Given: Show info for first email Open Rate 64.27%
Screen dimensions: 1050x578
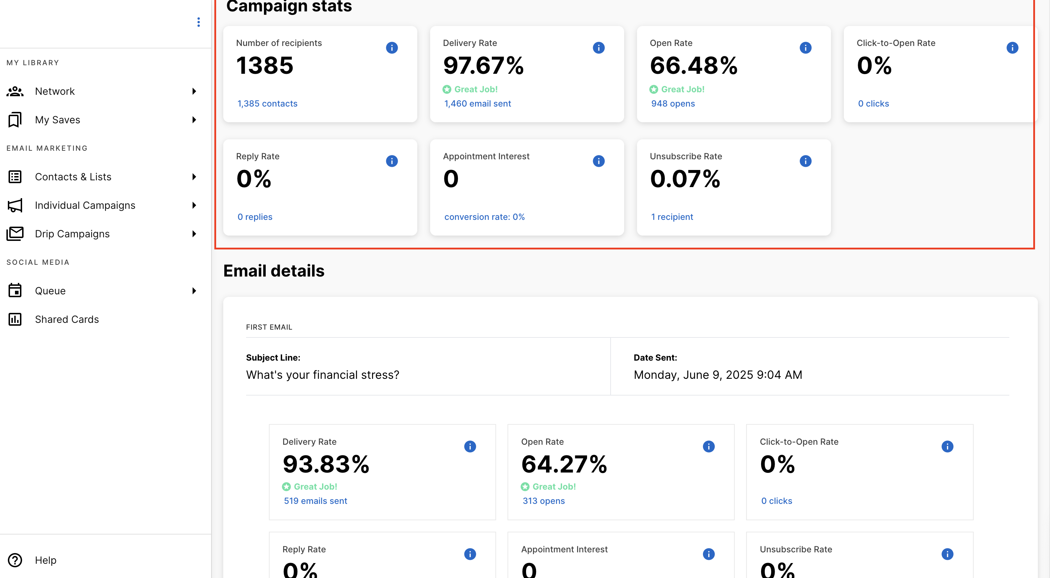Looking at the screenshot, I should coord(709,447).
